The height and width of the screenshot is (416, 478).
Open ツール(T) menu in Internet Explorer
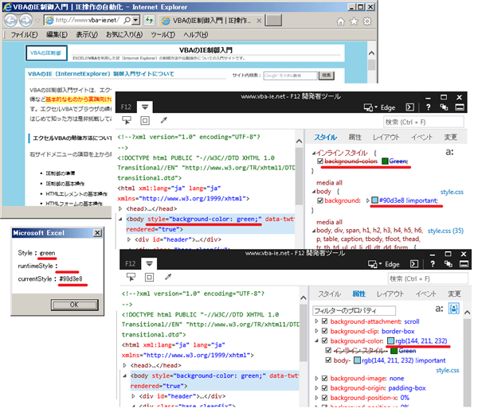click(x=163, y=35)
